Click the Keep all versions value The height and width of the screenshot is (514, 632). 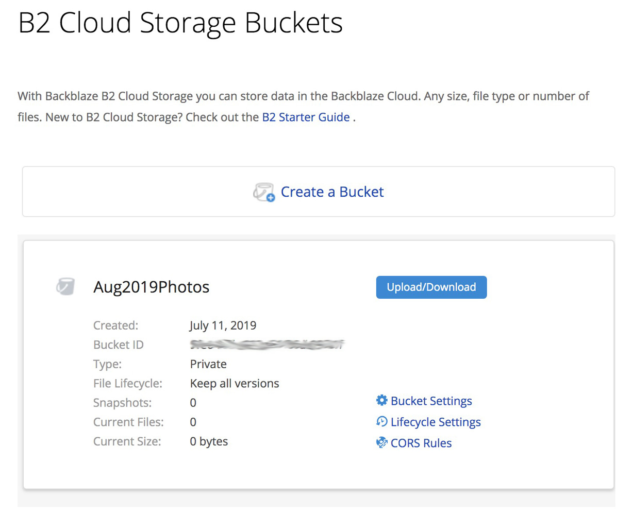click(x=235, y=383)
